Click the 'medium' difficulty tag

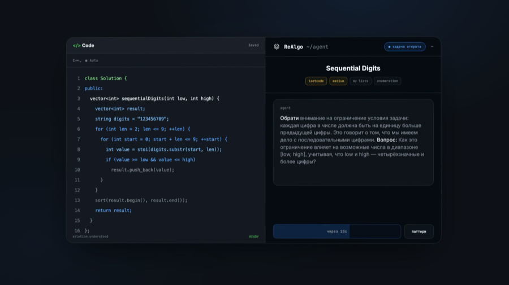point(338,81)
